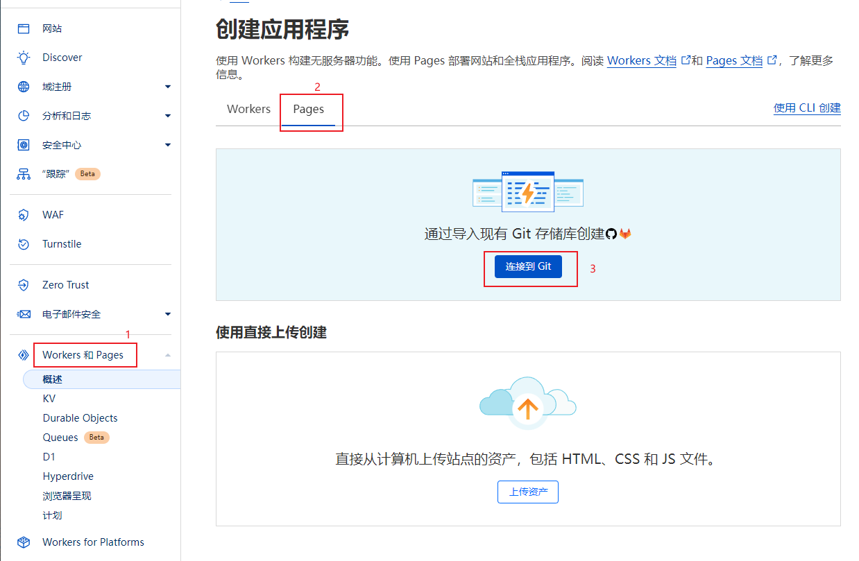The height and width of the screenshot is (561, 859).
Task: Click the WAF shield icon
Action: pyautogui.click(x=24, y=215)
